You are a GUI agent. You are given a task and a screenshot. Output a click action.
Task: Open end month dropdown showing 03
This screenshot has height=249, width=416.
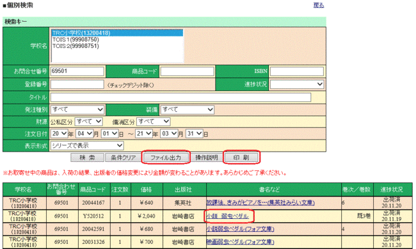[x=169, y=134]
